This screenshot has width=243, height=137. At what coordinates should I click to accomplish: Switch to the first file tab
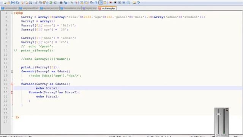9,8
